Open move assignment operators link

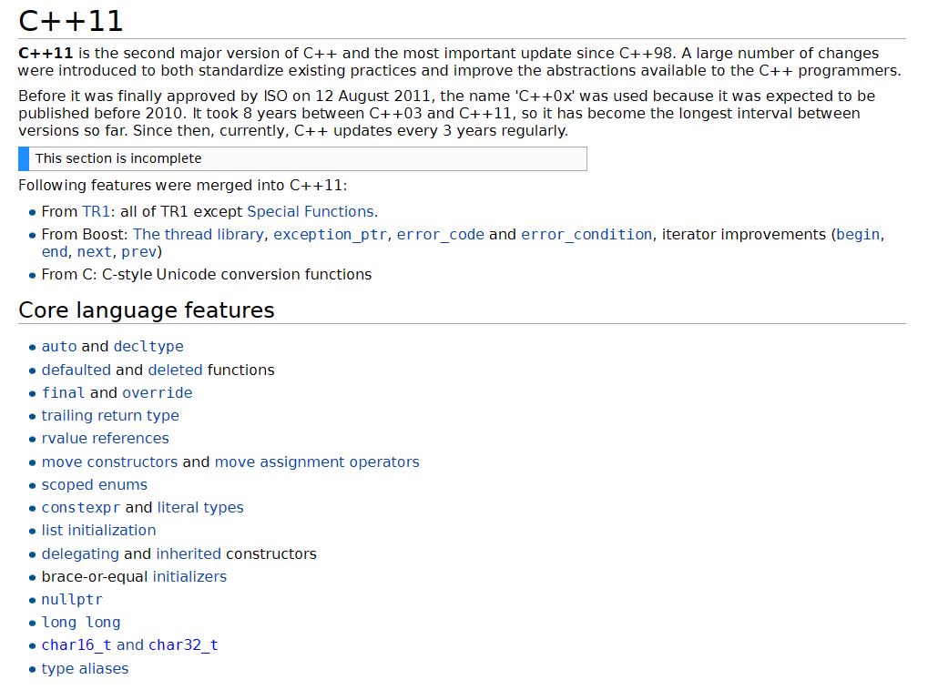[317, 462]
